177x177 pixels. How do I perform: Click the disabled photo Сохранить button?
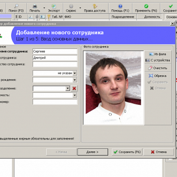pyautogui.click(x=157, y=82)
